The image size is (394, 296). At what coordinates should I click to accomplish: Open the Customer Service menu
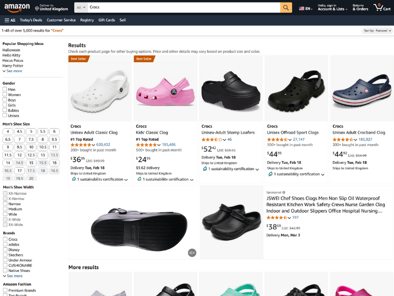[62, 20]
